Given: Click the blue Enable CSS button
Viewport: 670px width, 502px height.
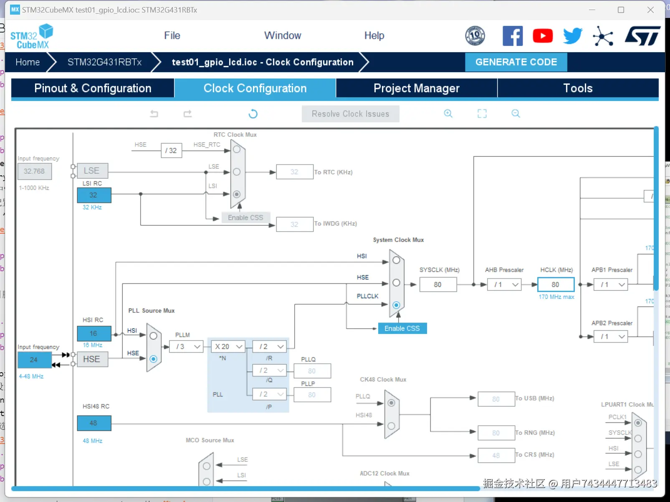Looking at the screenshot, I should pyautogui.click(x=402, y=328).
